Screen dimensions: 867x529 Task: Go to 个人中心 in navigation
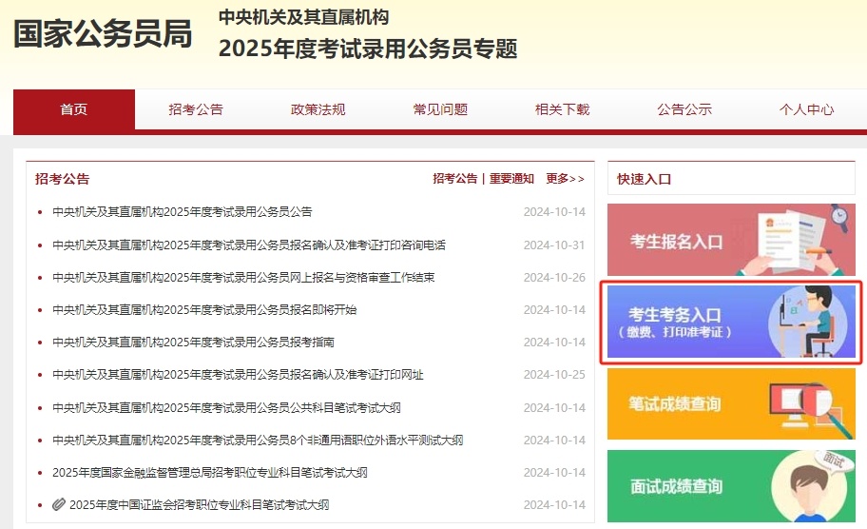click(806, 109)
